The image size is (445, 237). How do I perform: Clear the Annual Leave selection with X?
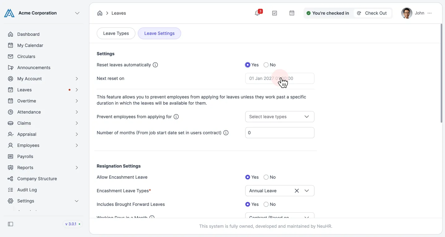pos(297,191)
